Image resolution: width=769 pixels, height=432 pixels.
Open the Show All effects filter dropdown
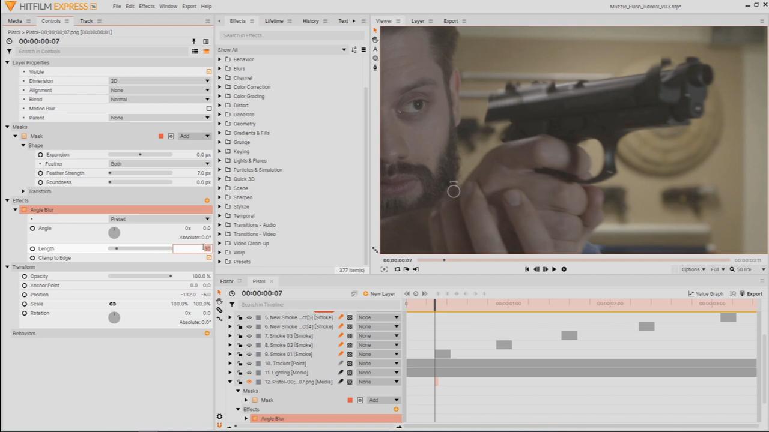point(282,50)
